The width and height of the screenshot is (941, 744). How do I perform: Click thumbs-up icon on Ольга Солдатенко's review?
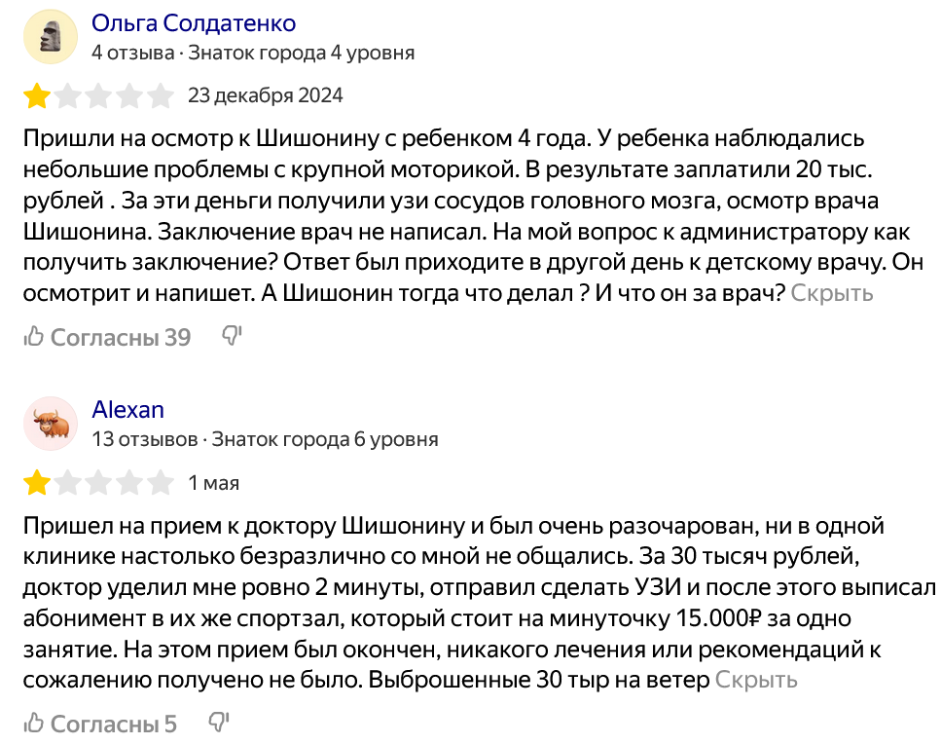click(34, 336)
